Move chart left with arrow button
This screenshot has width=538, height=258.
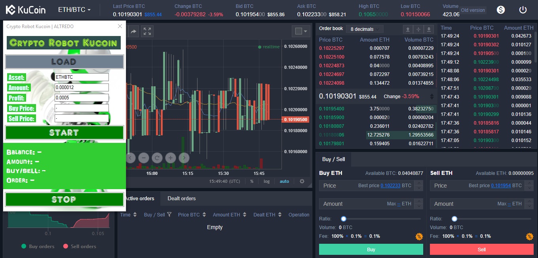coord(131,158)
